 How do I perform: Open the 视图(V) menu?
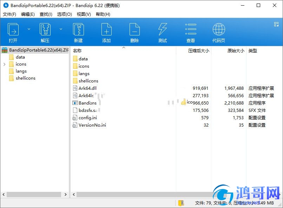(84, 14)
